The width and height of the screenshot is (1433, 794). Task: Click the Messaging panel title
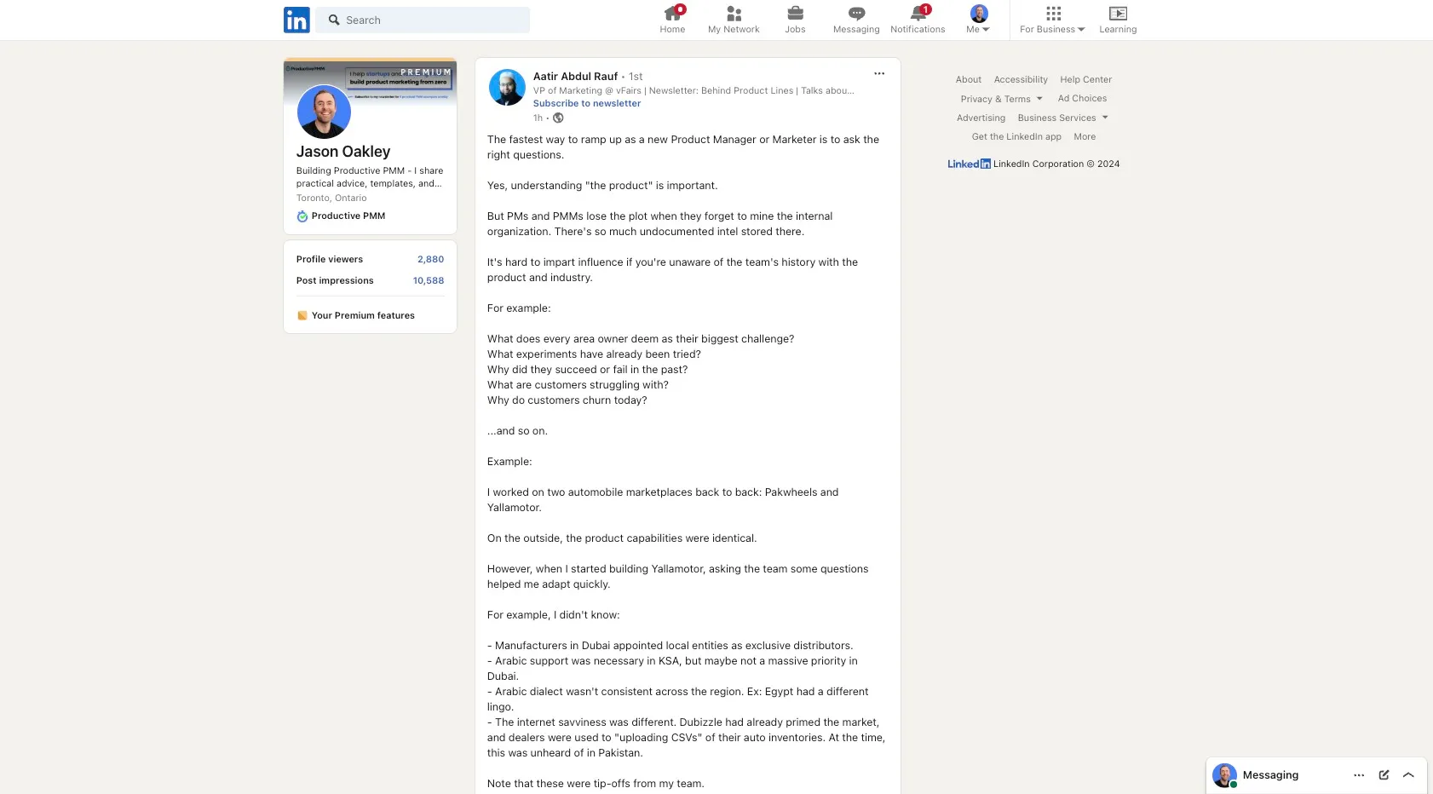1270,775
